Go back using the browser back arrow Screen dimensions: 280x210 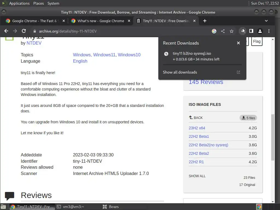[x=6, y=31]
